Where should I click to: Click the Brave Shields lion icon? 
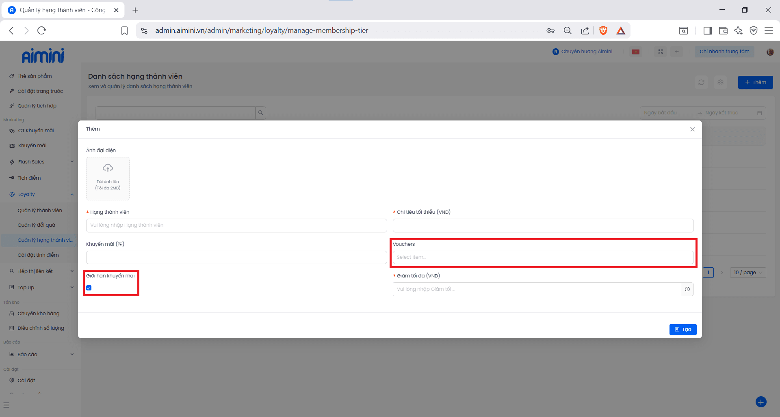(603, 30)
